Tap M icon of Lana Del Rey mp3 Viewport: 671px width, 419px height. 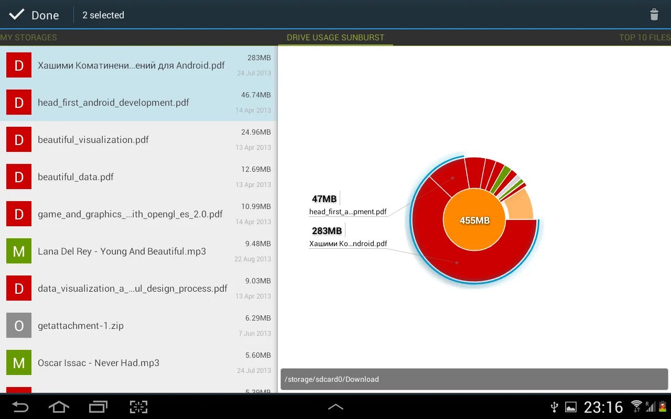coord(19,251)
